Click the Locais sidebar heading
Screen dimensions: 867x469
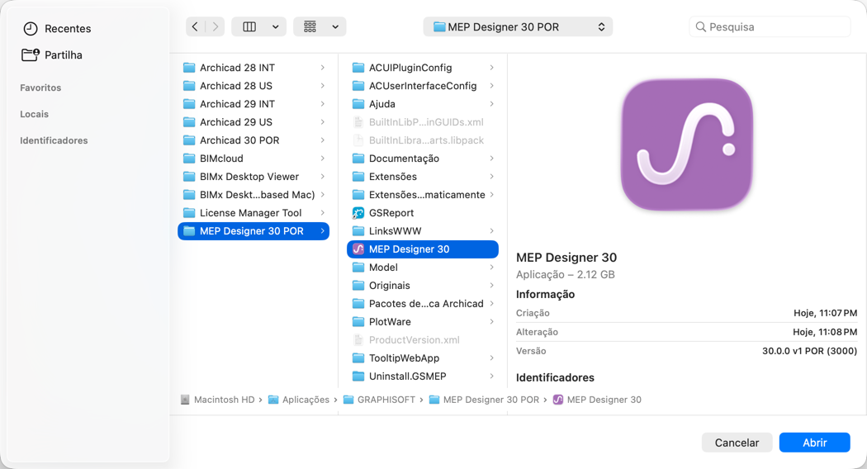(x=35, y=114)
